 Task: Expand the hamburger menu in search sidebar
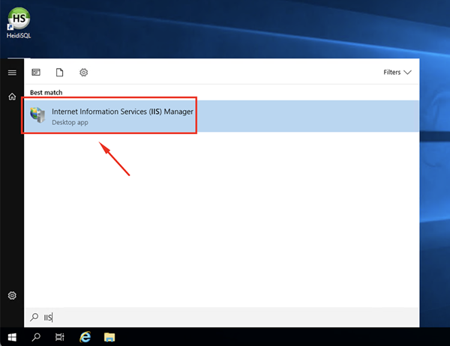point(12,73)
